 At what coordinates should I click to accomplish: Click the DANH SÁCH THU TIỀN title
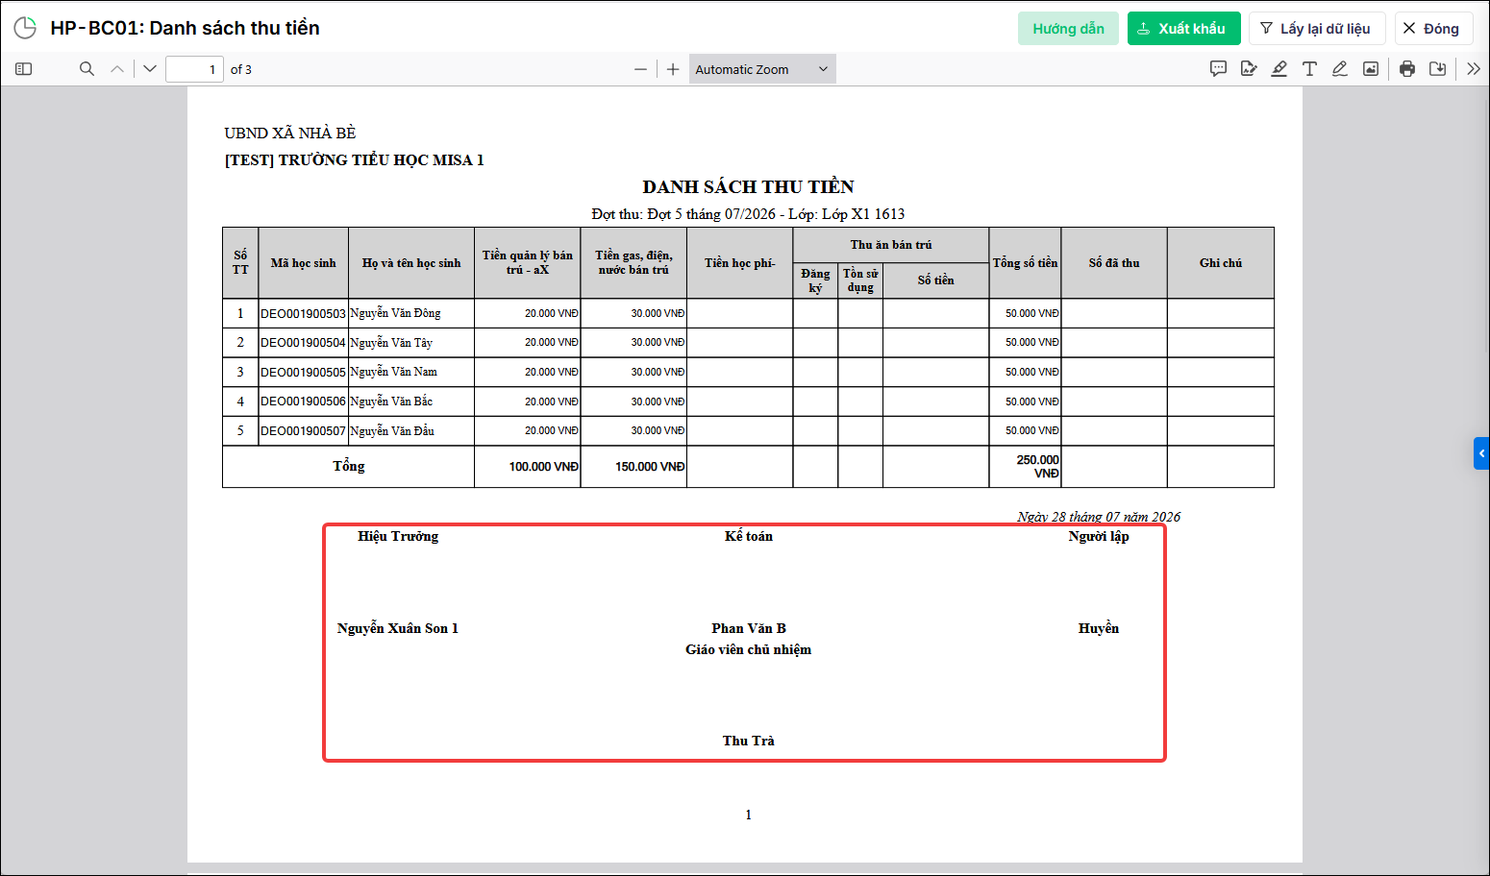(748, 186)
